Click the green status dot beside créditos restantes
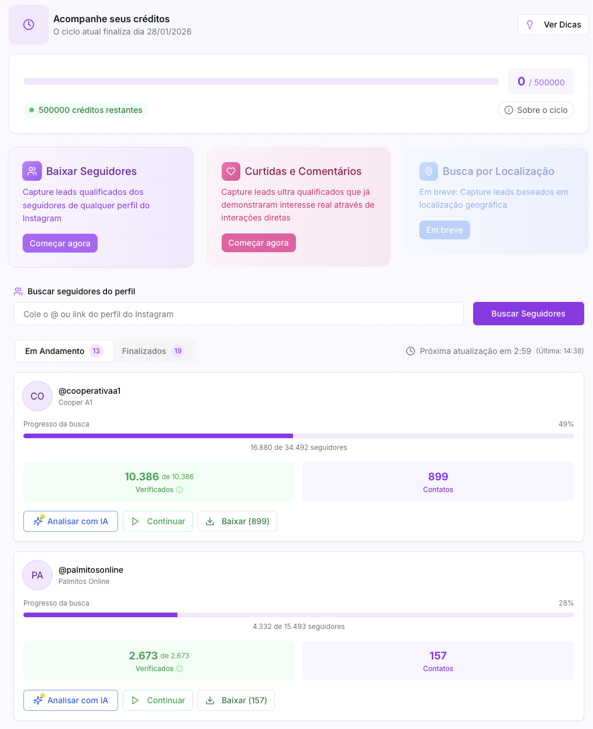Image resolution: width=593 pixels, height=729 pixels. 30,110
